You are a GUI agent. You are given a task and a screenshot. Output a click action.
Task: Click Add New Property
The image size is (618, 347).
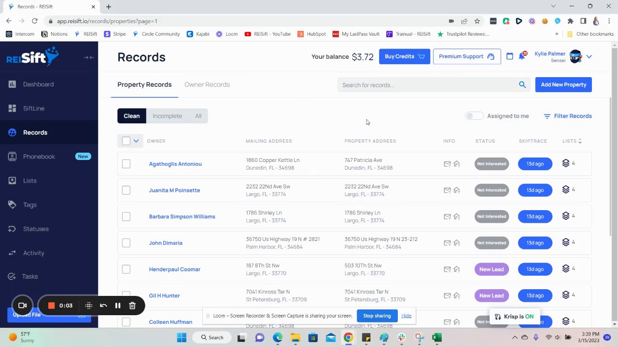point(563,85)
